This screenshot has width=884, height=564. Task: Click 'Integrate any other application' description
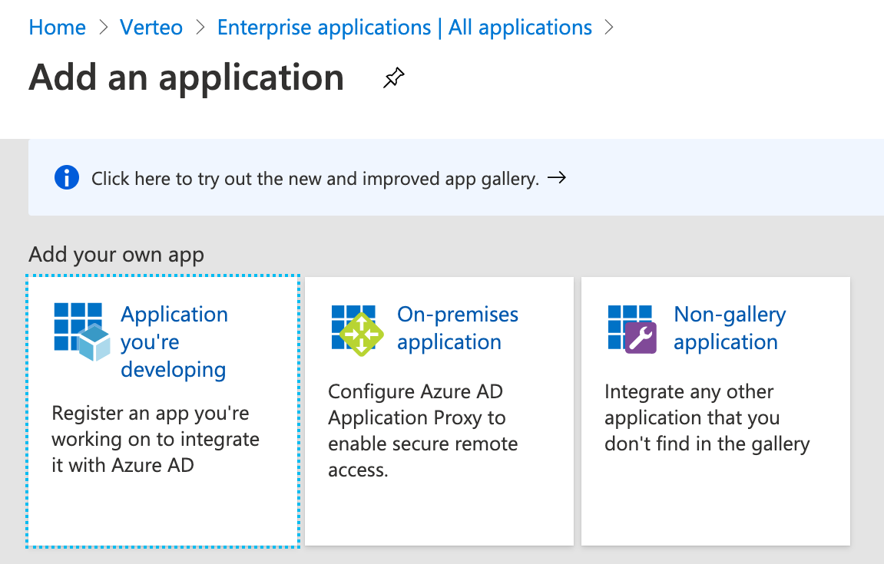pyautogui.click(x=707, y=417)
